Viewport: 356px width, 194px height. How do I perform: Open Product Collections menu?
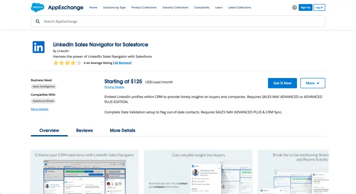coord(144,8)
